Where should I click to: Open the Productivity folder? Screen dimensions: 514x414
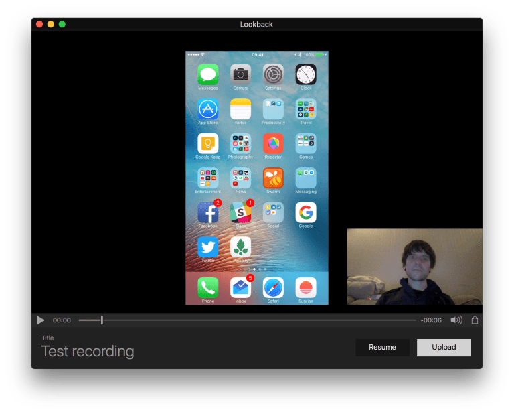click(x=273, y=109)
